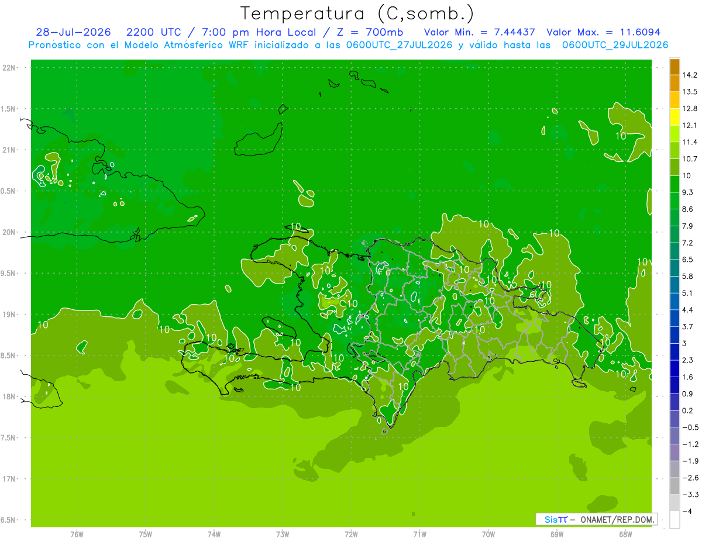Pick the dark blue swatch between 1.6 and 2.3
This screenshot has width=702, height=542.
point(675,368)
